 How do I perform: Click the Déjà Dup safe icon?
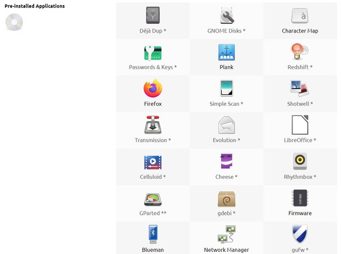click(153, 15)
